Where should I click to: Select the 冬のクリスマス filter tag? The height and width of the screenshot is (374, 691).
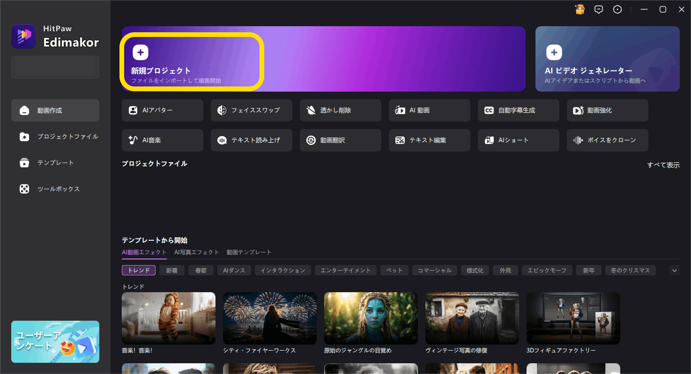pyautogui.click(x=630, y=270)
